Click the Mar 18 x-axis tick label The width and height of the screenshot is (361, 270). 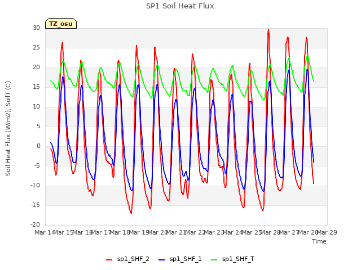pos(120,232)
